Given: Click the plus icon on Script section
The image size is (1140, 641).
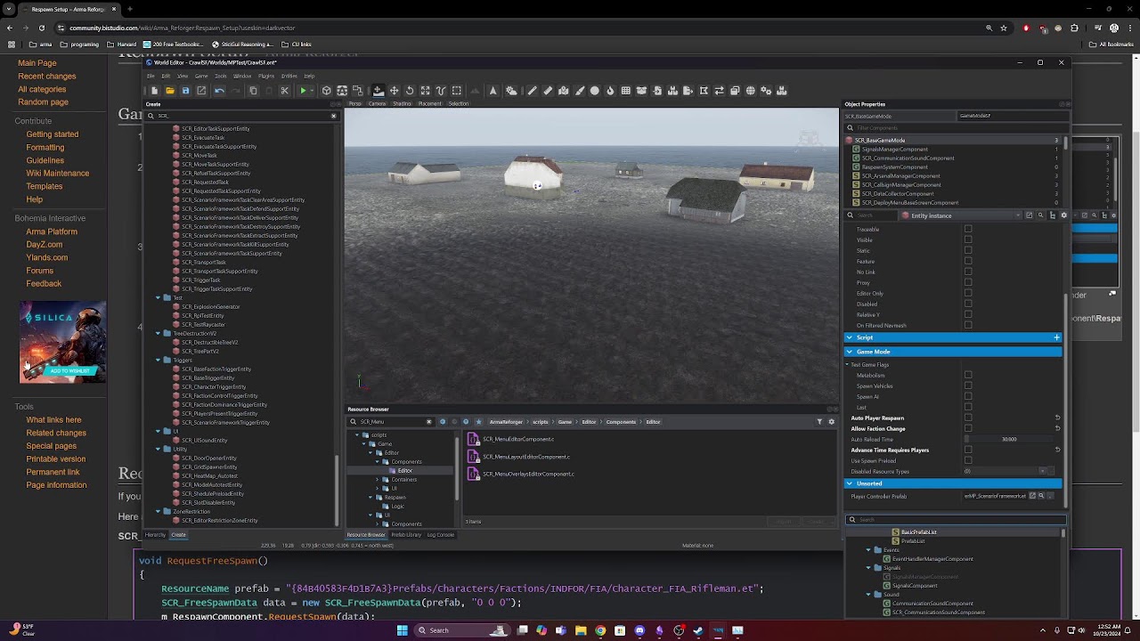Looking at the screenshot, I should (x=1056, y=337).
